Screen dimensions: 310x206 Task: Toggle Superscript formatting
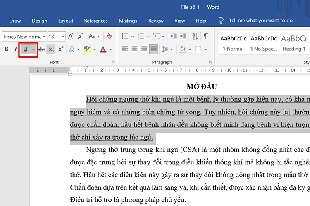coord(61,49)
